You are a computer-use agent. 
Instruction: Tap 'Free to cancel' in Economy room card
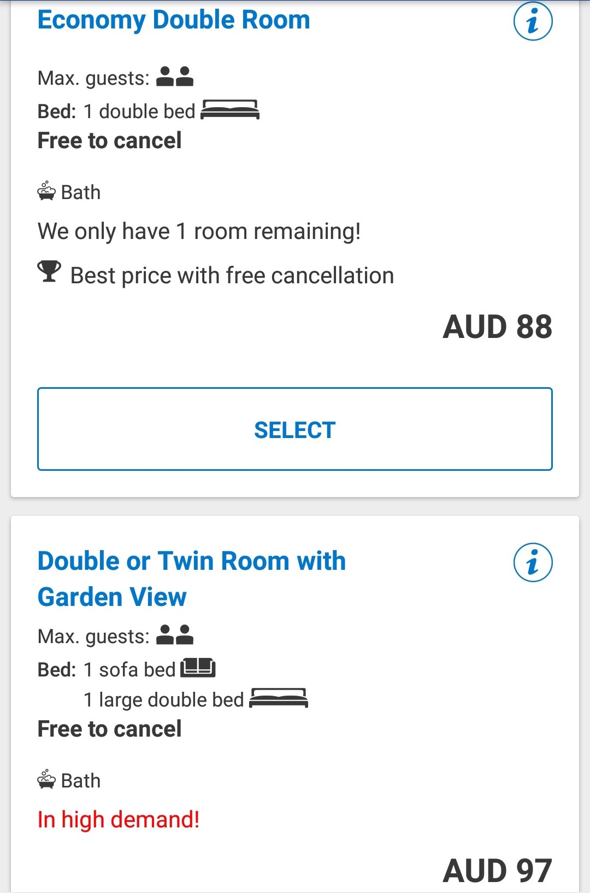[109, 141]
